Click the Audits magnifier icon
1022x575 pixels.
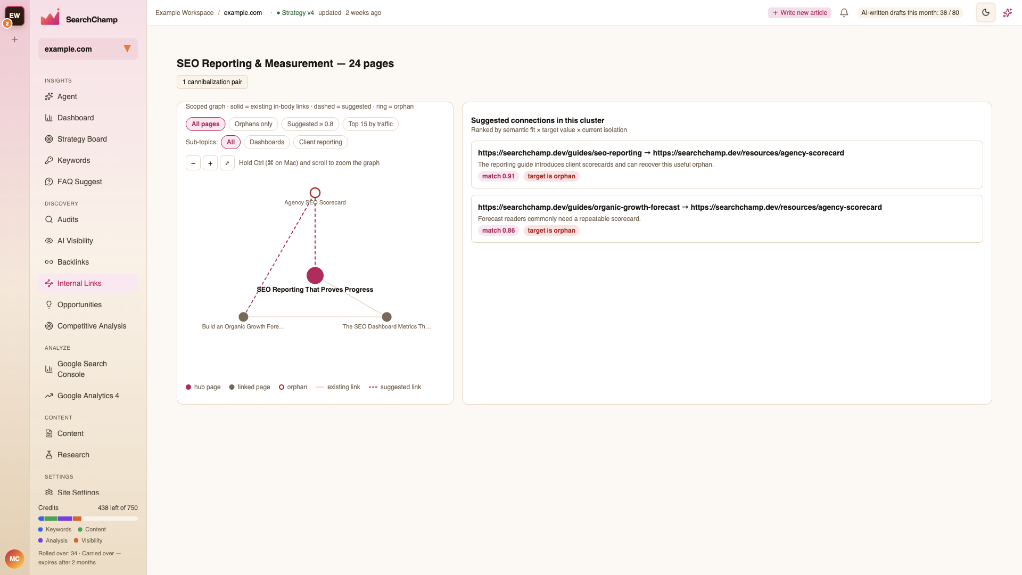pyautogui.click(x=49, y=219)
